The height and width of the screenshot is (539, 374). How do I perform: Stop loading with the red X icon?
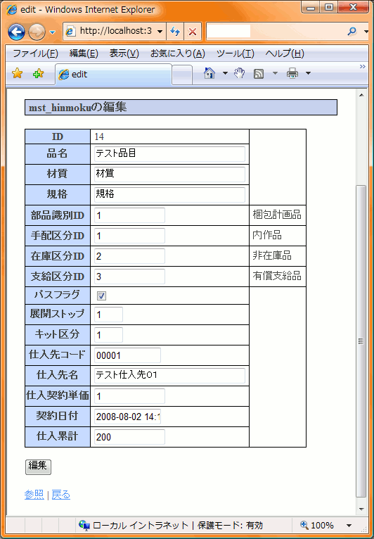pos(193,32)
